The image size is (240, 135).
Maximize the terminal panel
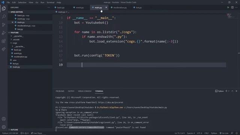click(232, 91)
